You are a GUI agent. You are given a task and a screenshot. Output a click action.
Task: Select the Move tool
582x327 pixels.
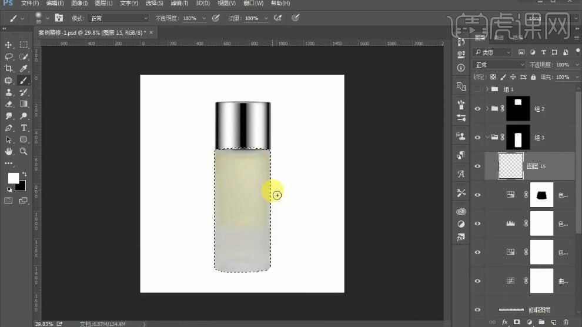coord(9,45)
